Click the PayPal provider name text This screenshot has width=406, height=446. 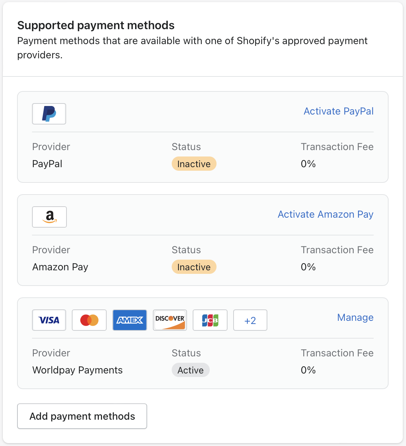pyautogui.click(x=47, y=164)
